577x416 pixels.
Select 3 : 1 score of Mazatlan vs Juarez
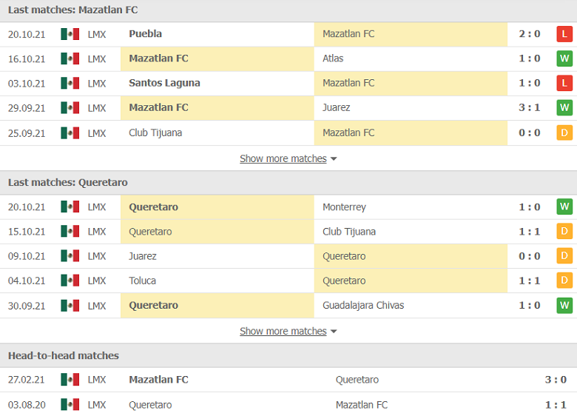530,108
